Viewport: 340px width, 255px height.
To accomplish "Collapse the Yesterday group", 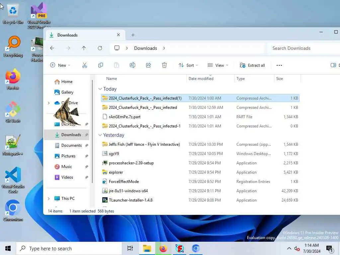I will pyautogui.click(x=100, y=135).
